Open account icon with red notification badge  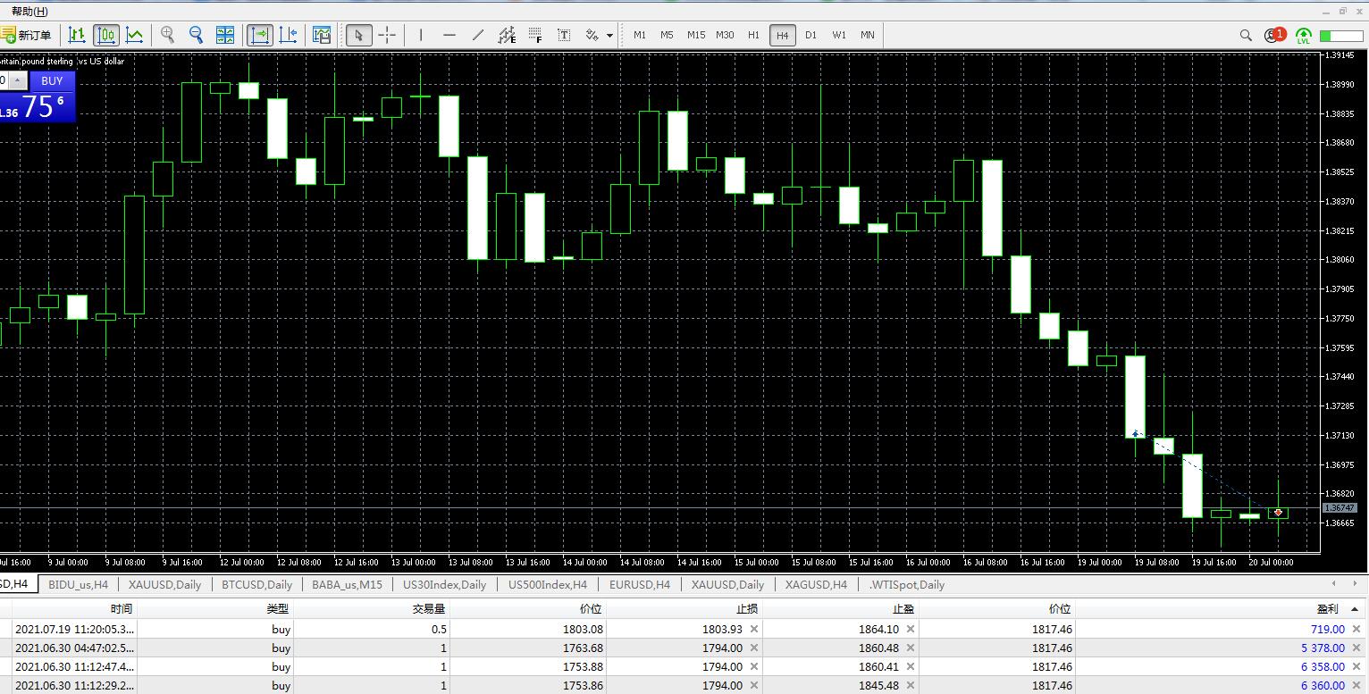(x=1274, y=35)
